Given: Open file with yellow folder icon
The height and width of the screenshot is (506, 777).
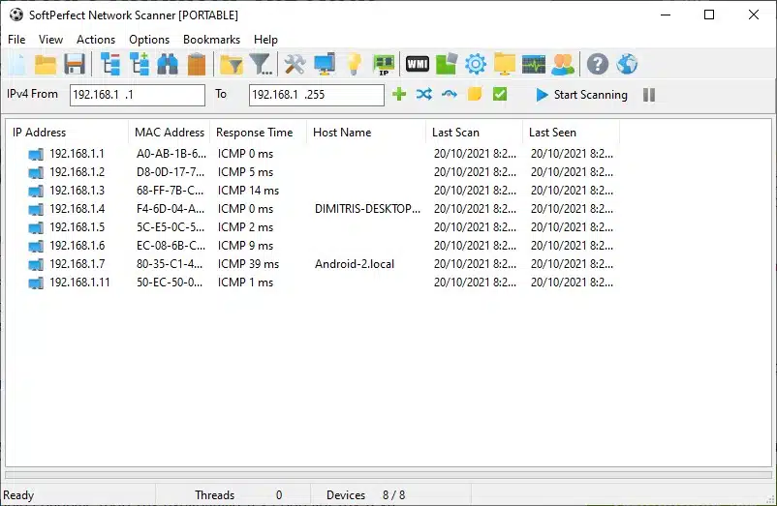Looking at the screenshot, I should [46, 65].
